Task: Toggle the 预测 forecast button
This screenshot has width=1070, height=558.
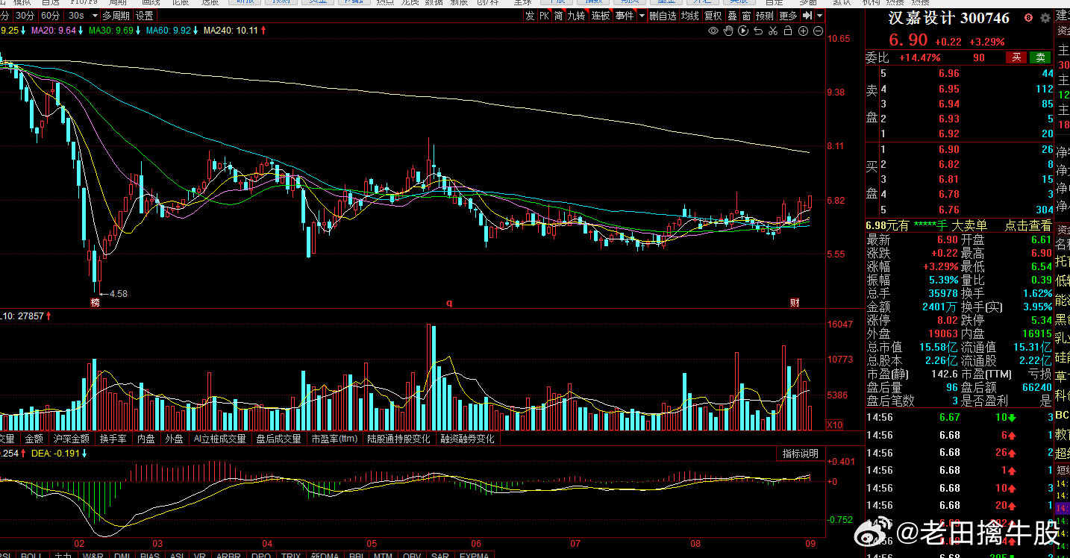Action: (x=765, y=16)
